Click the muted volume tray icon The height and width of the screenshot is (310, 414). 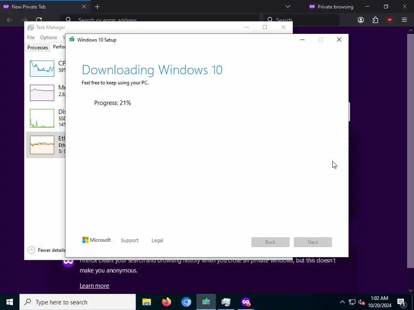[361, 302]
